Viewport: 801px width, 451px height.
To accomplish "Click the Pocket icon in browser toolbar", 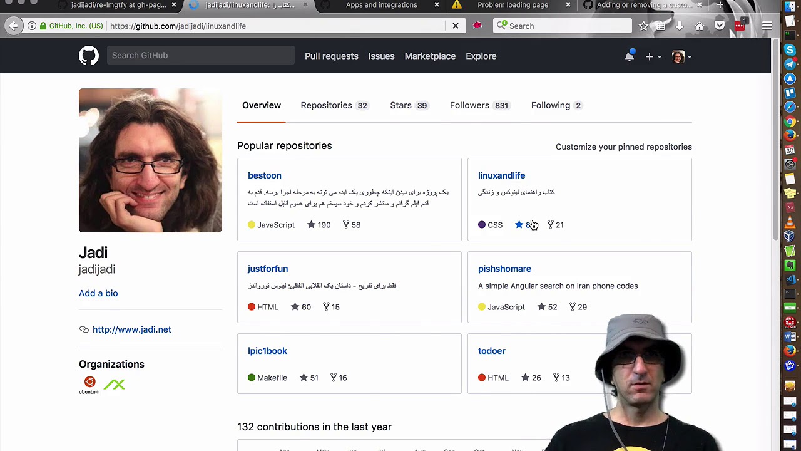I will point(720,26).
